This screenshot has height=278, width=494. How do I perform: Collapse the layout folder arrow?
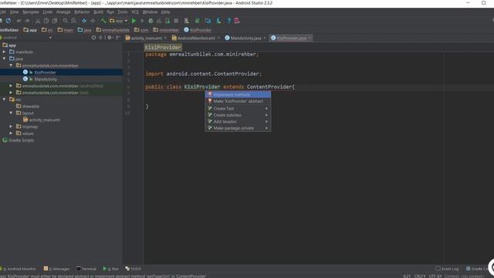pyautogui.click(x=11, y=113)
